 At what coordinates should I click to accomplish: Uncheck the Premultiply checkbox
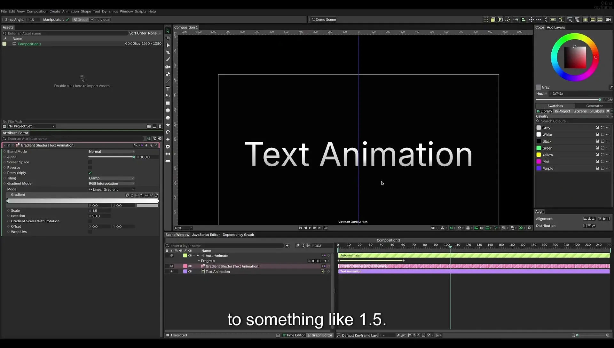90,173
